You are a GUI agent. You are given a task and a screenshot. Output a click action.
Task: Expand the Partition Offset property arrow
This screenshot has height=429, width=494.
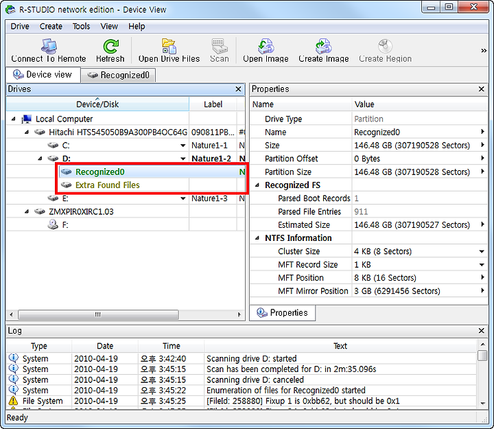tap(482, 159)
